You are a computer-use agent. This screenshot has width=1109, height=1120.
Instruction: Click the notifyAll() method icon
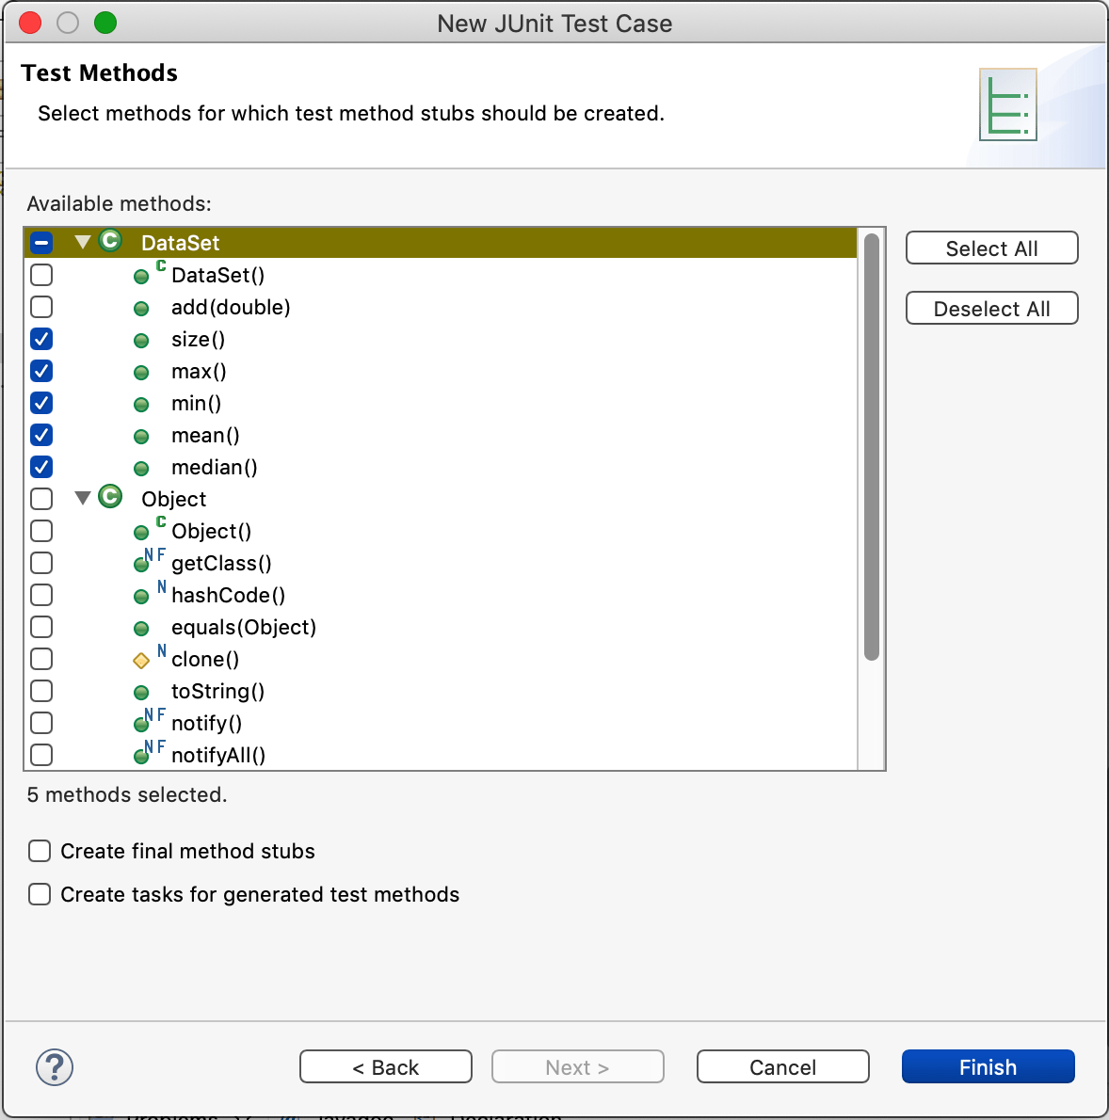coord(150,753)
